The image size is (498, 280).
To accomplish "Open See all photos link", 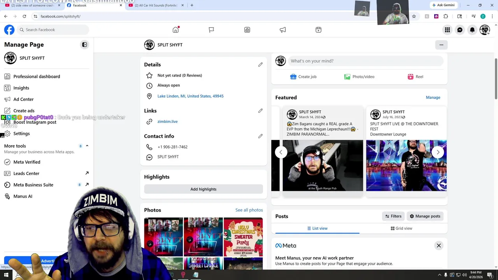I will [249, 210].
